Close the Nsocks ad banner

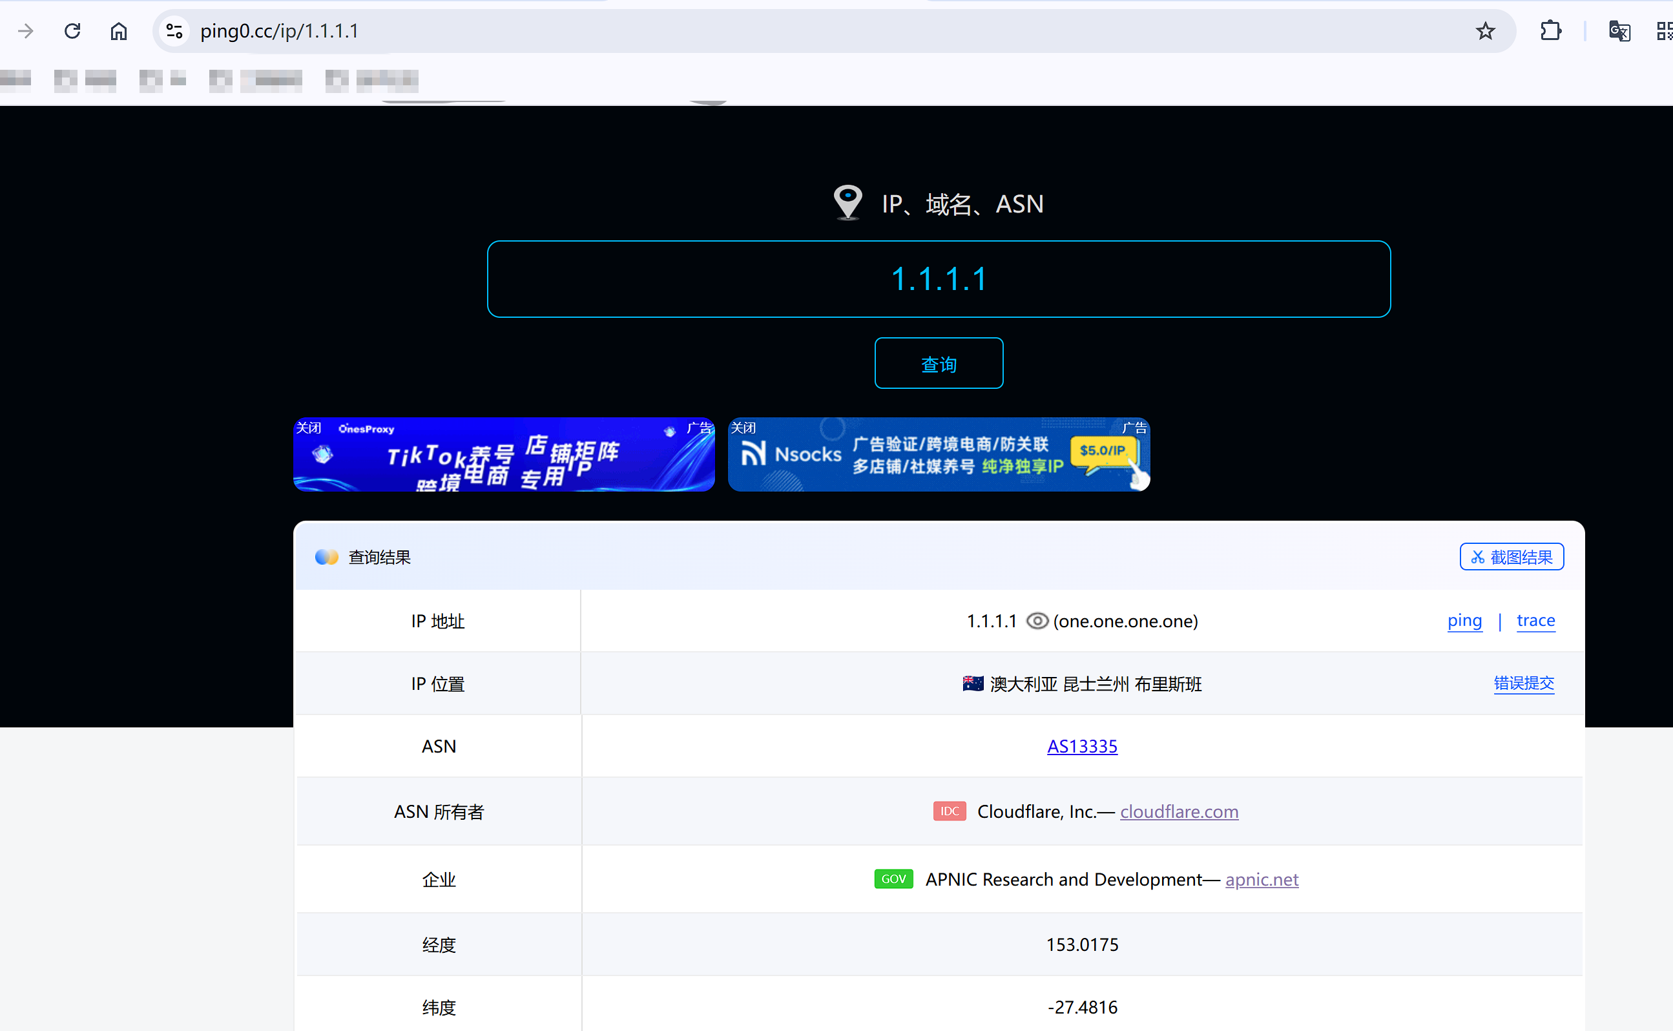pos(743,428)
